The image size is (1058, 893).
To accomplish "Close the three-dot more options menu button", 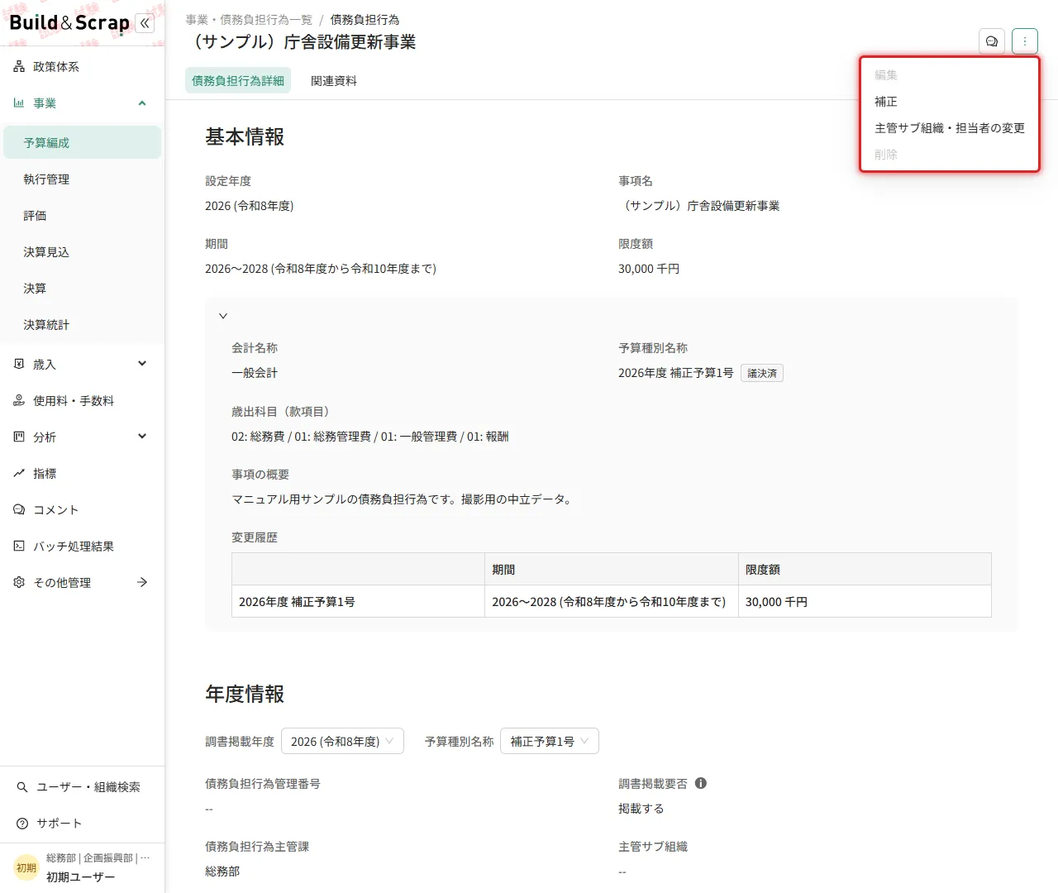I will [1025, 41].
